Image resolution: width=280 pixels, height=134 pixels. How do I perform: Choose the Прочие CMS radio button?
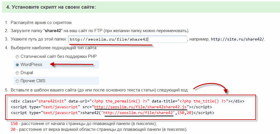[x=18, y=81]
